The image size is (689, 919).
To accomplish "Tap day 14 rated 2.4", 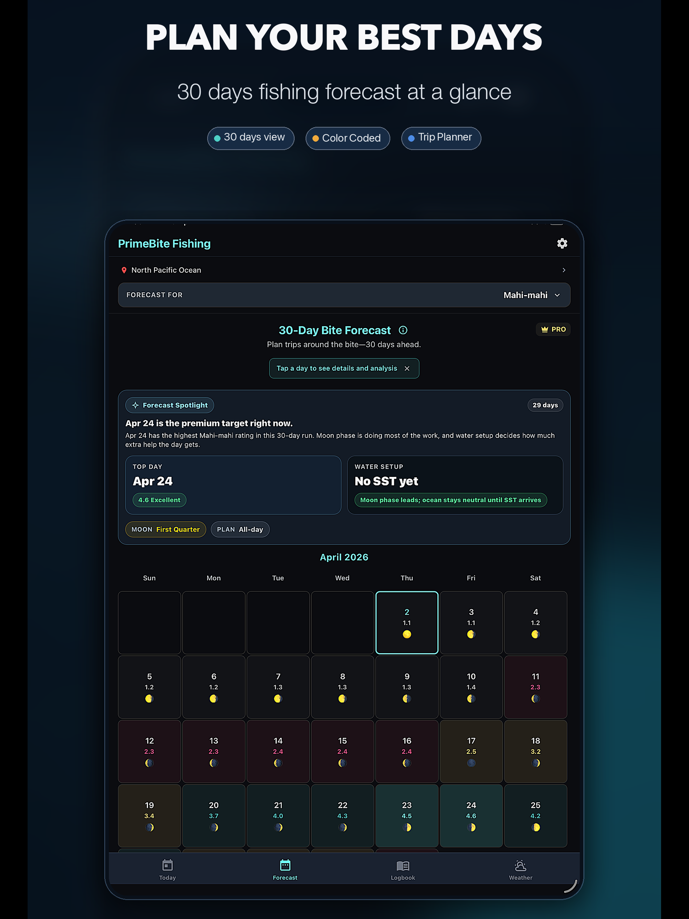I will (278, 751).
